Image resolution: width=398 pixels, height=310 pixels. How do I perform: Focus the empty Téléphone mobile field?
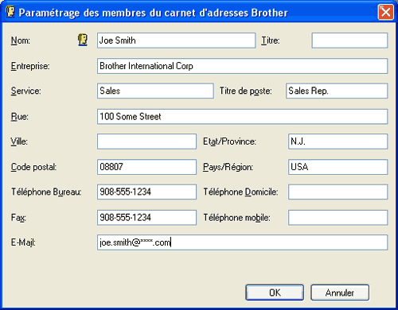click(338, 218)
